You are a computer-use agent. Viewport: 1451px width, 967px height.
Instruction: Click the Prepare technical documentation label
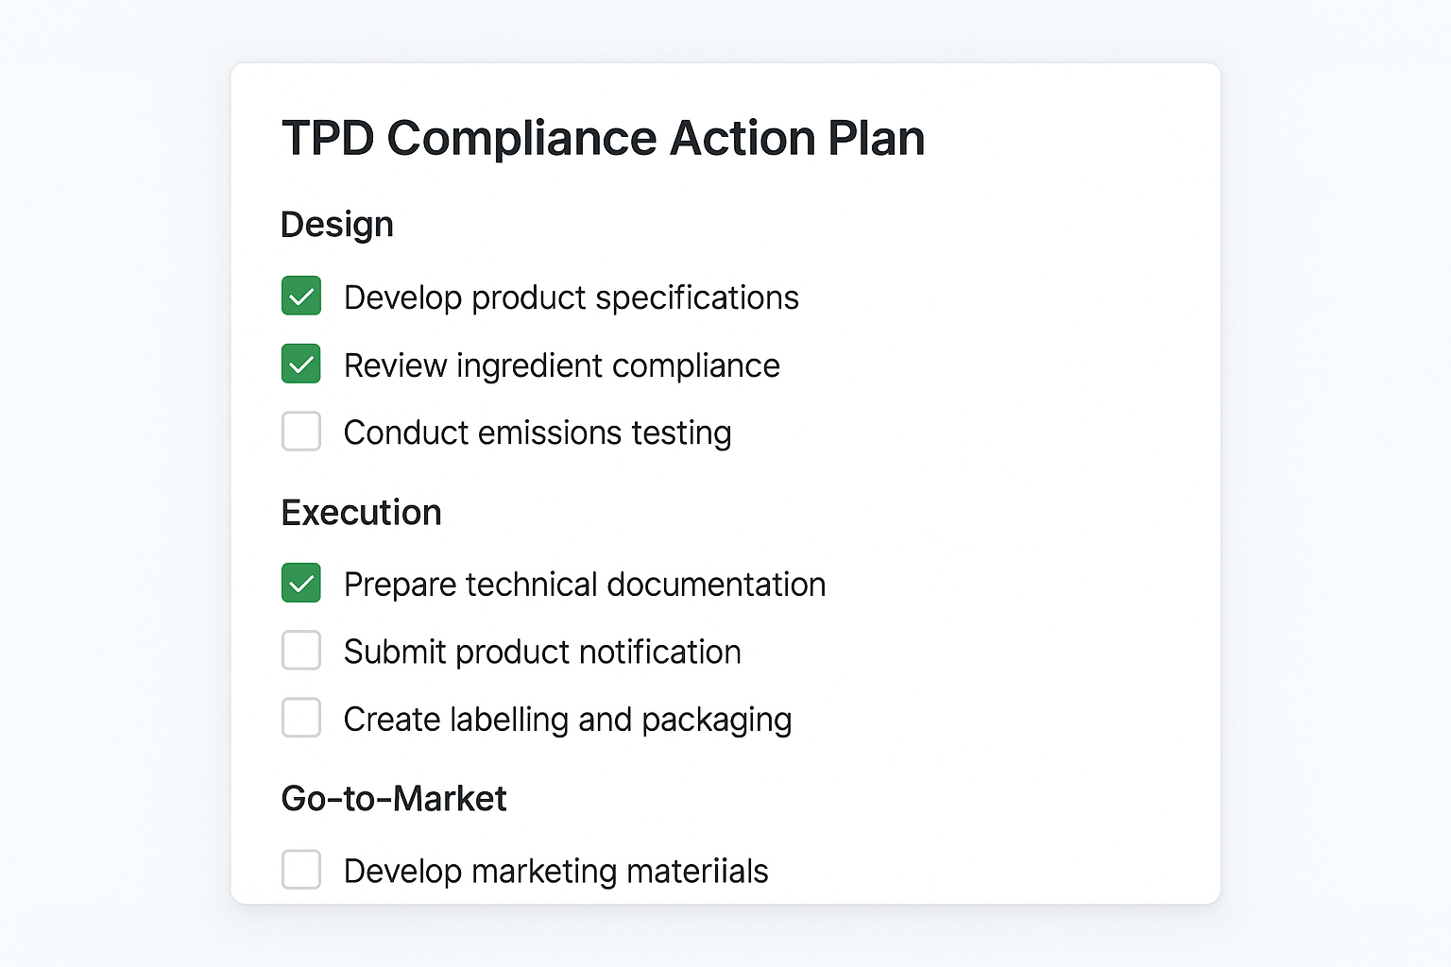(x=585, y=584)
